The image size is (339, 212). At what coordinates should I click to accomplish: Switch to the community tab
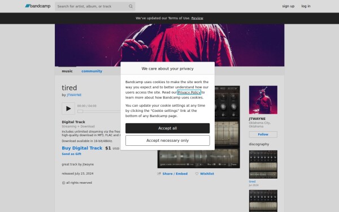[x=92, y=71]
